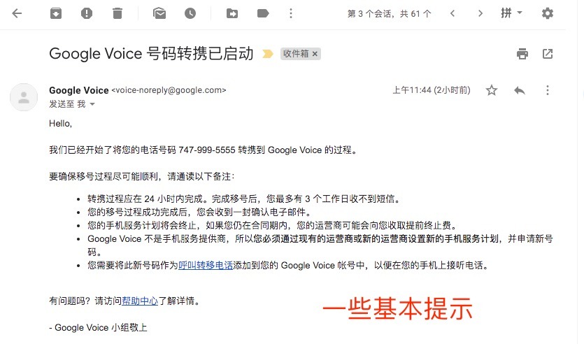
Task: Open the Move to folder icon
Action: coord(232,14)
